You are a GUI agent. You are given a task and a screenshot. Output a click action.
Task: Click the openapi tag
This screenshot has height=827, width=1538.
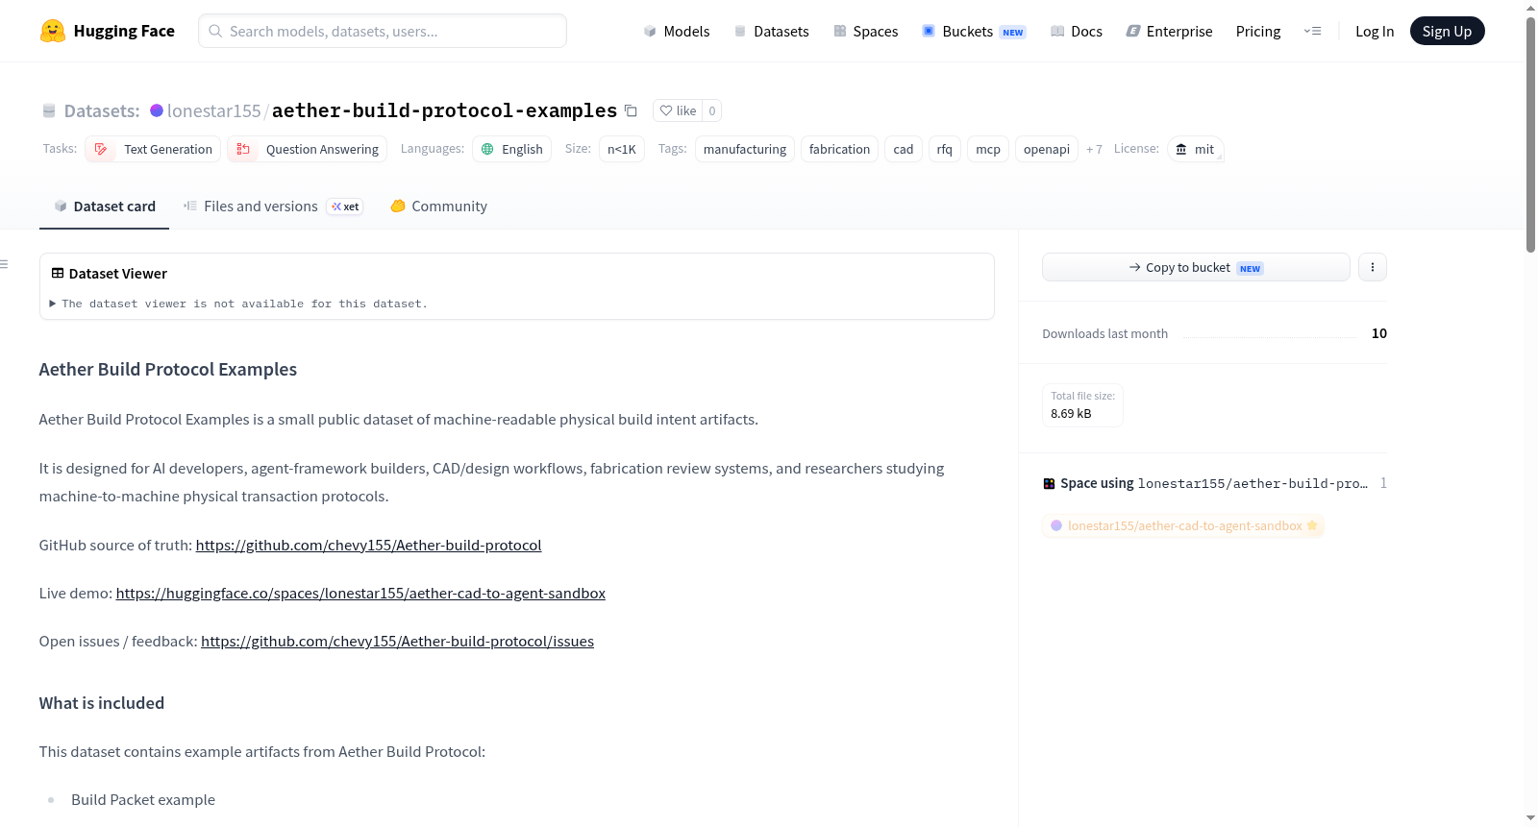[1047, 149]
